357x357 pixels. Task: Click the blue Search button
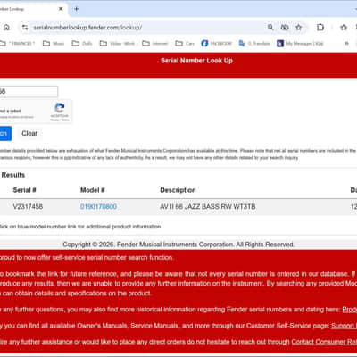[5, 133]
